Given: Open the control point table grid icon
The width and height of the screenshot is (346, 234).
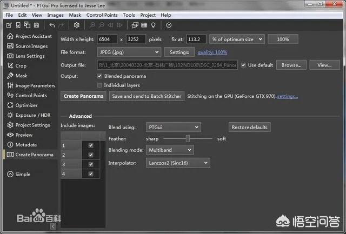Looking at the screenshot, I should (x=144, y=25).
